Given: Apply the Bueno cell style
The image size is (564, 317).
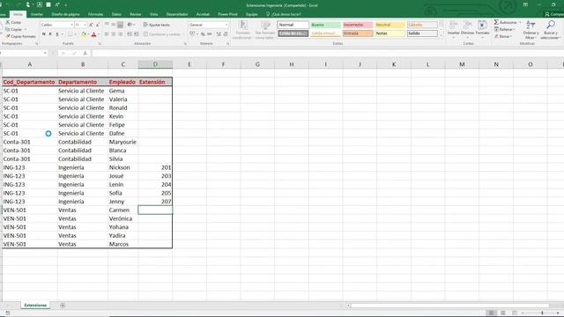Looking at the screenshot, I should [x=325, y=25].
